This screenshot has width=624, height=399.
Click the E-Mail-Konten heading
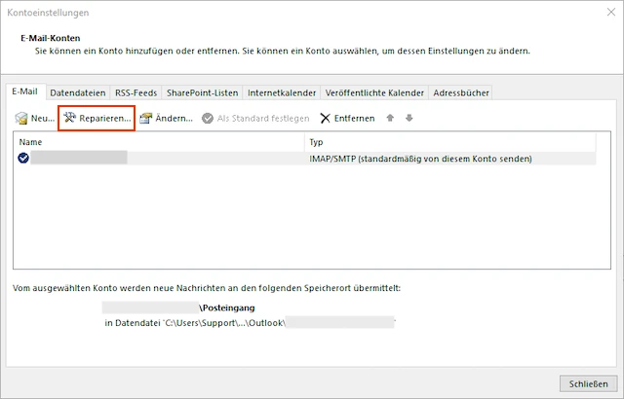[x=51, y=38]
